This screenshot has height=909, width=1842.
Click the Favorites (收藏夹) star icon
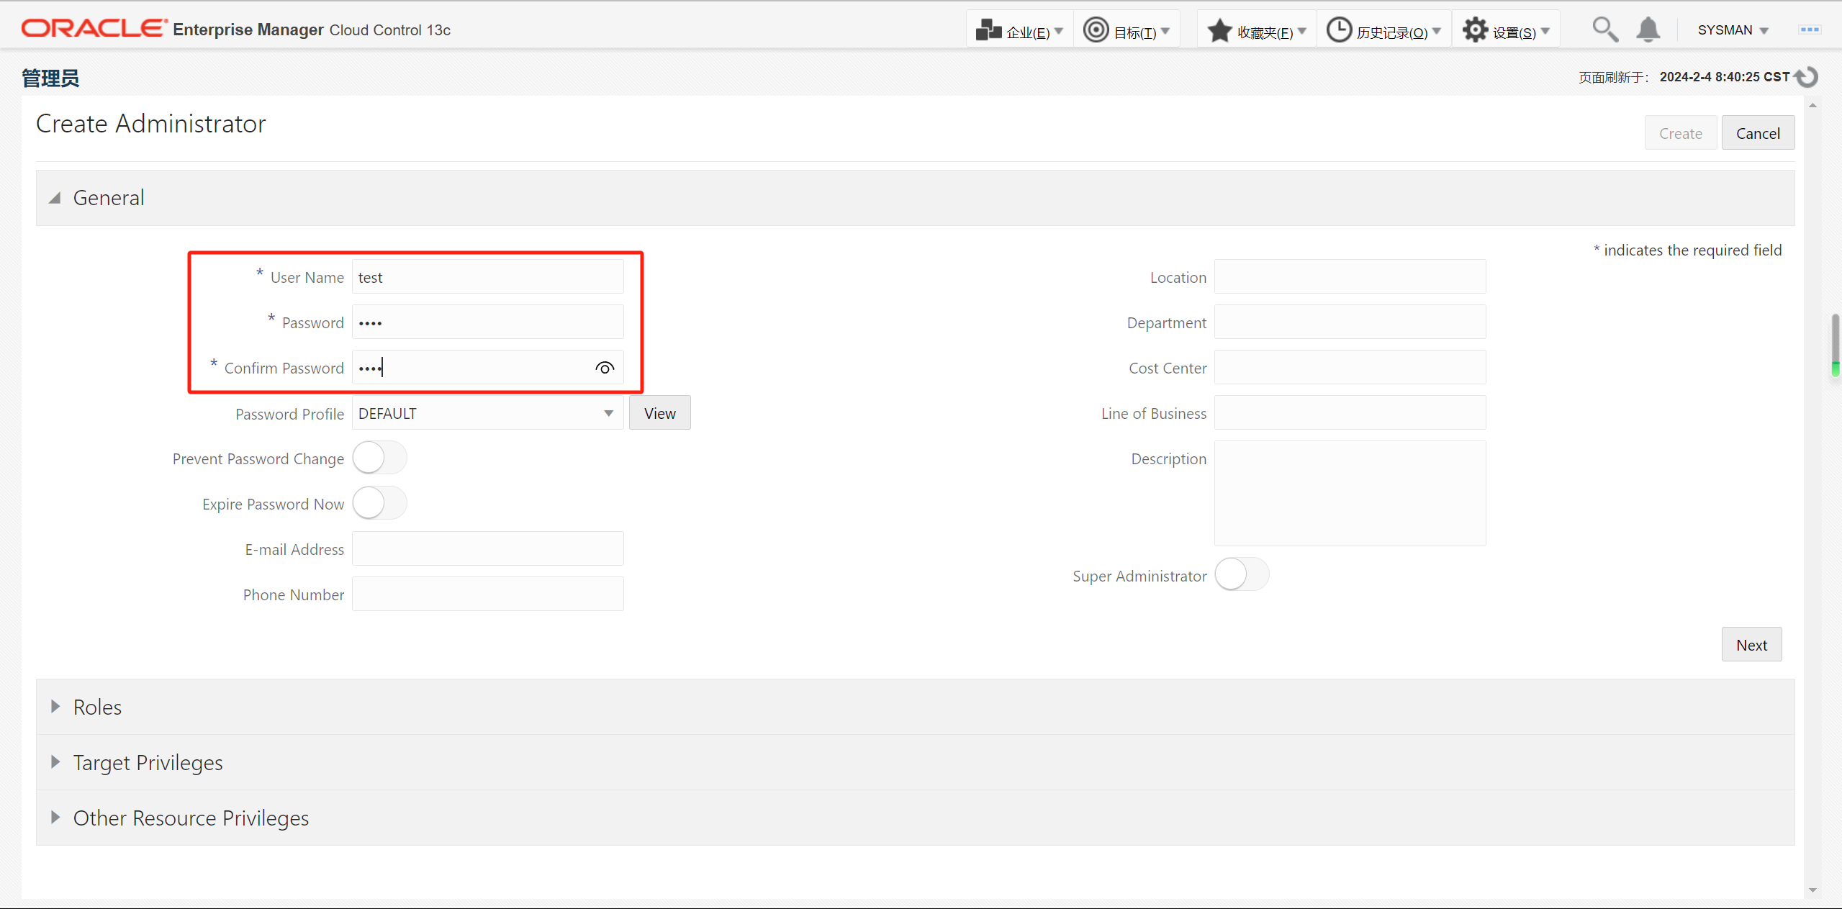(1219, 30)
